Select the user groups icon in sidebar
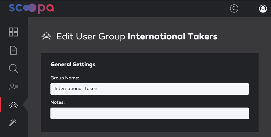 (13, 105)
